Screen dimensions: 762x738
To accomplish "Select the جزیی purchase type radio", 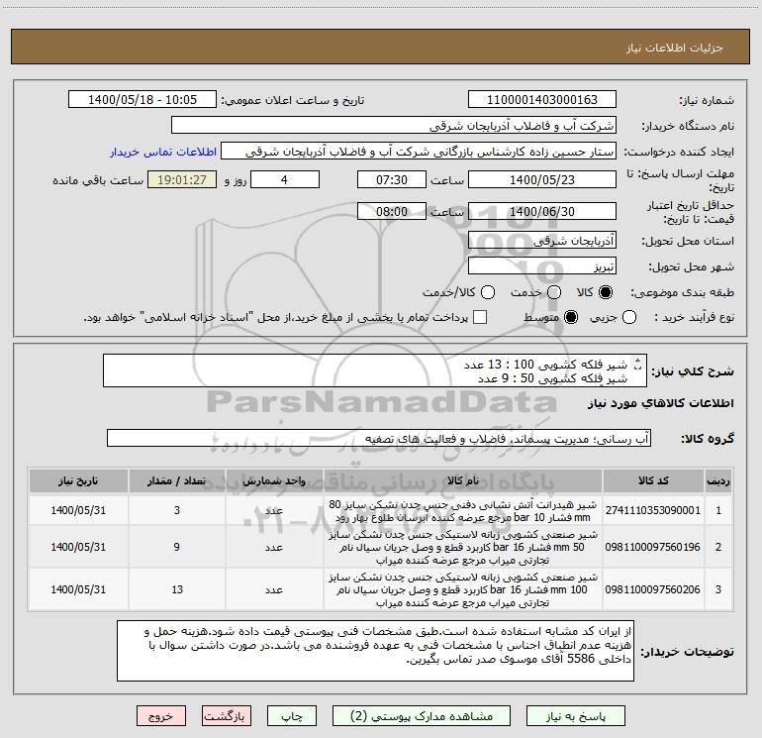I will 628,317.
